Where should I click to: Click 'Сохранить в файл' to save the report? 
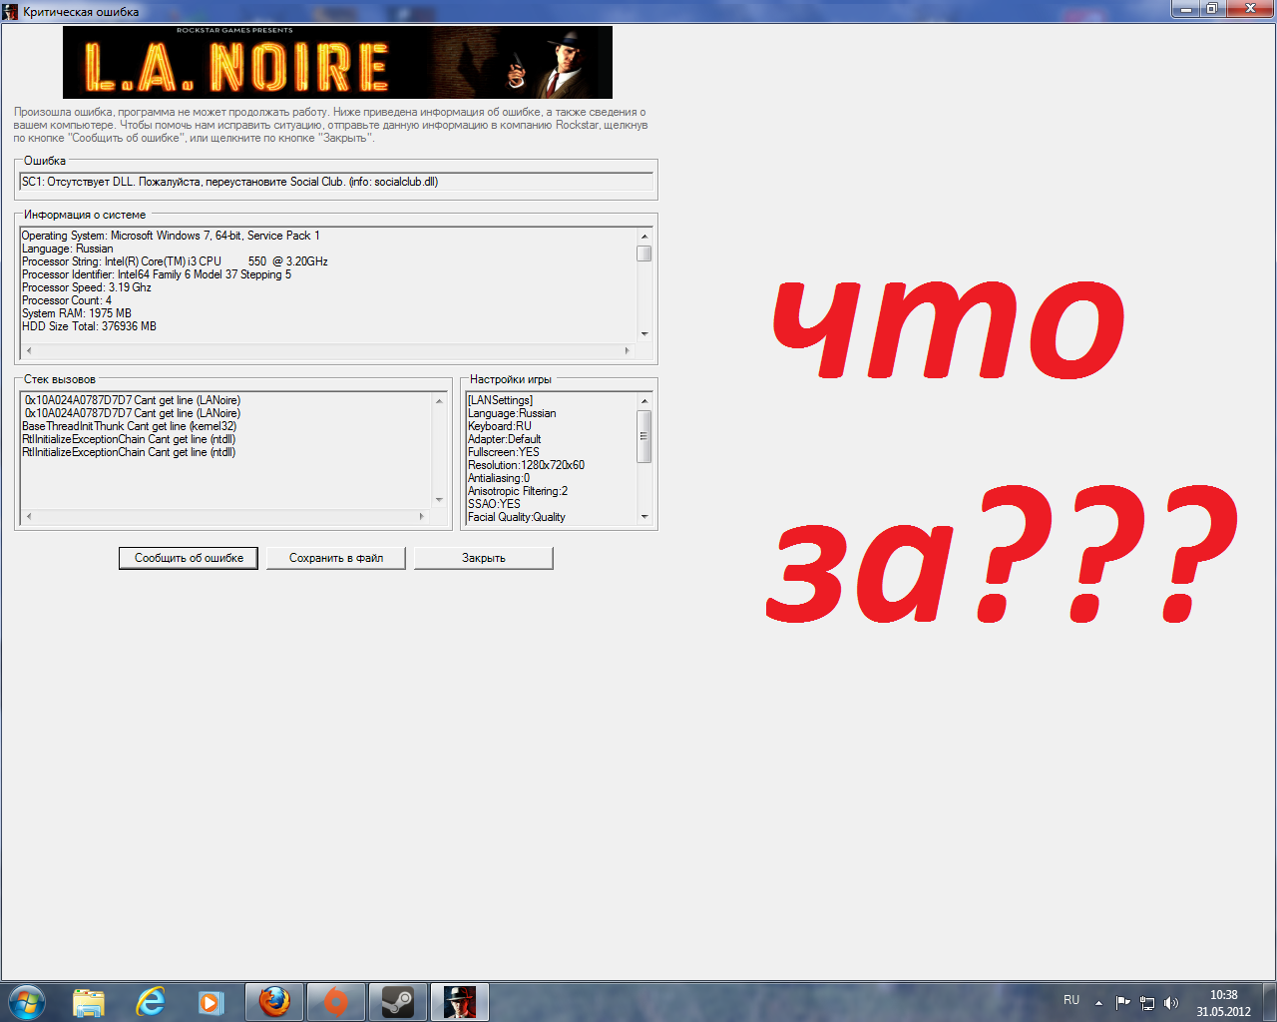point(335,558)
